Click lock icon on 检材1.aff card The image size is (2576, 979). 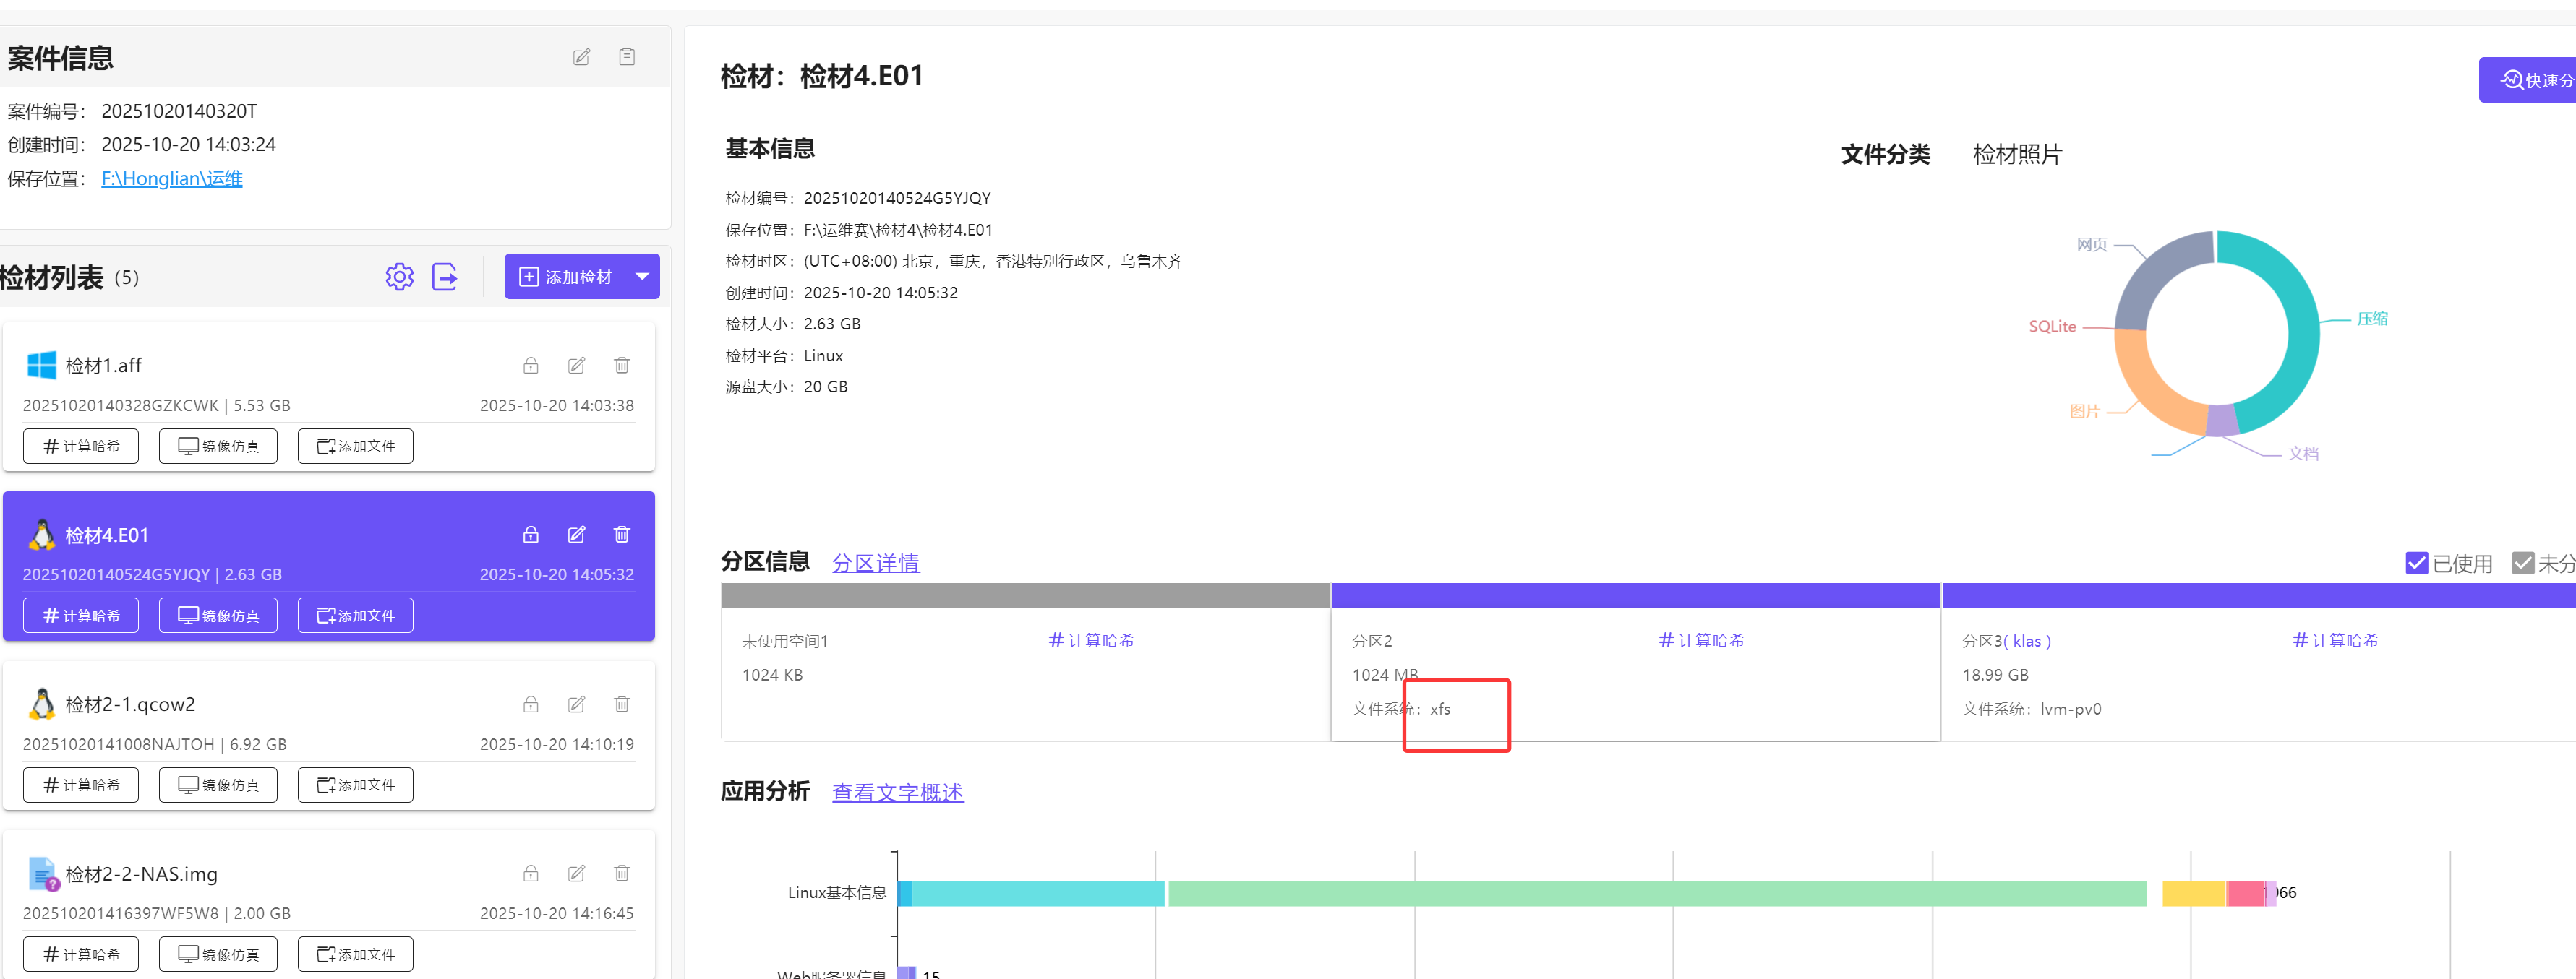click(x=531, y=366)
